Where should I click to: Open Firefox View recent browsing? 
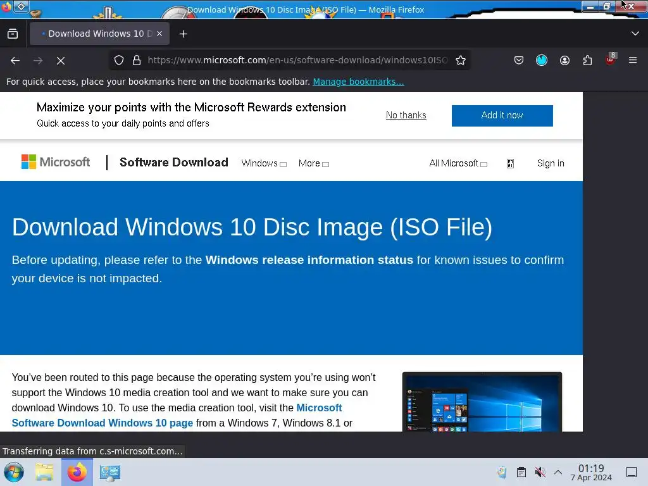tap(13, 34)
